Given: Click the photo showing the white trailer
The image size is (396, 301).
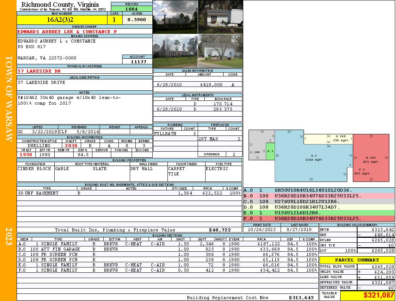Looking at the screenshot, I should (x=221, y=17).
